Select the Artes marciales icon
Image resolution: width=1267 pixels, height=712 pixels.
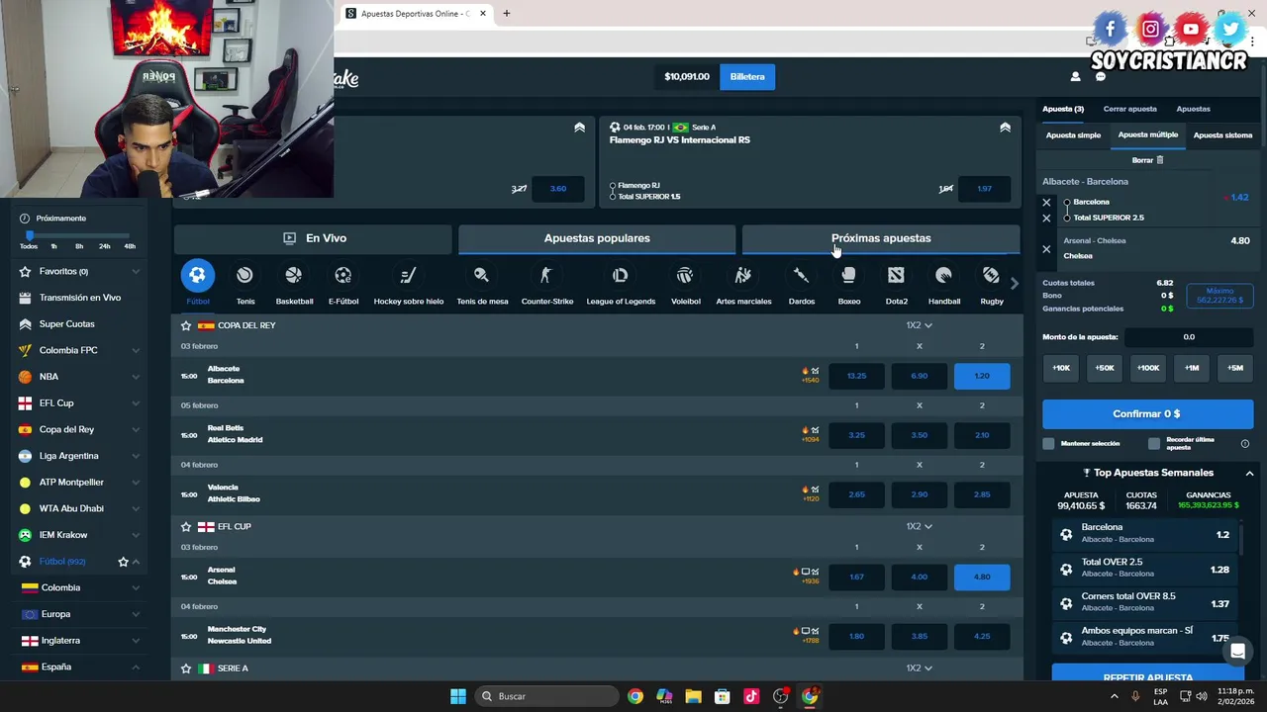[743, 276]
